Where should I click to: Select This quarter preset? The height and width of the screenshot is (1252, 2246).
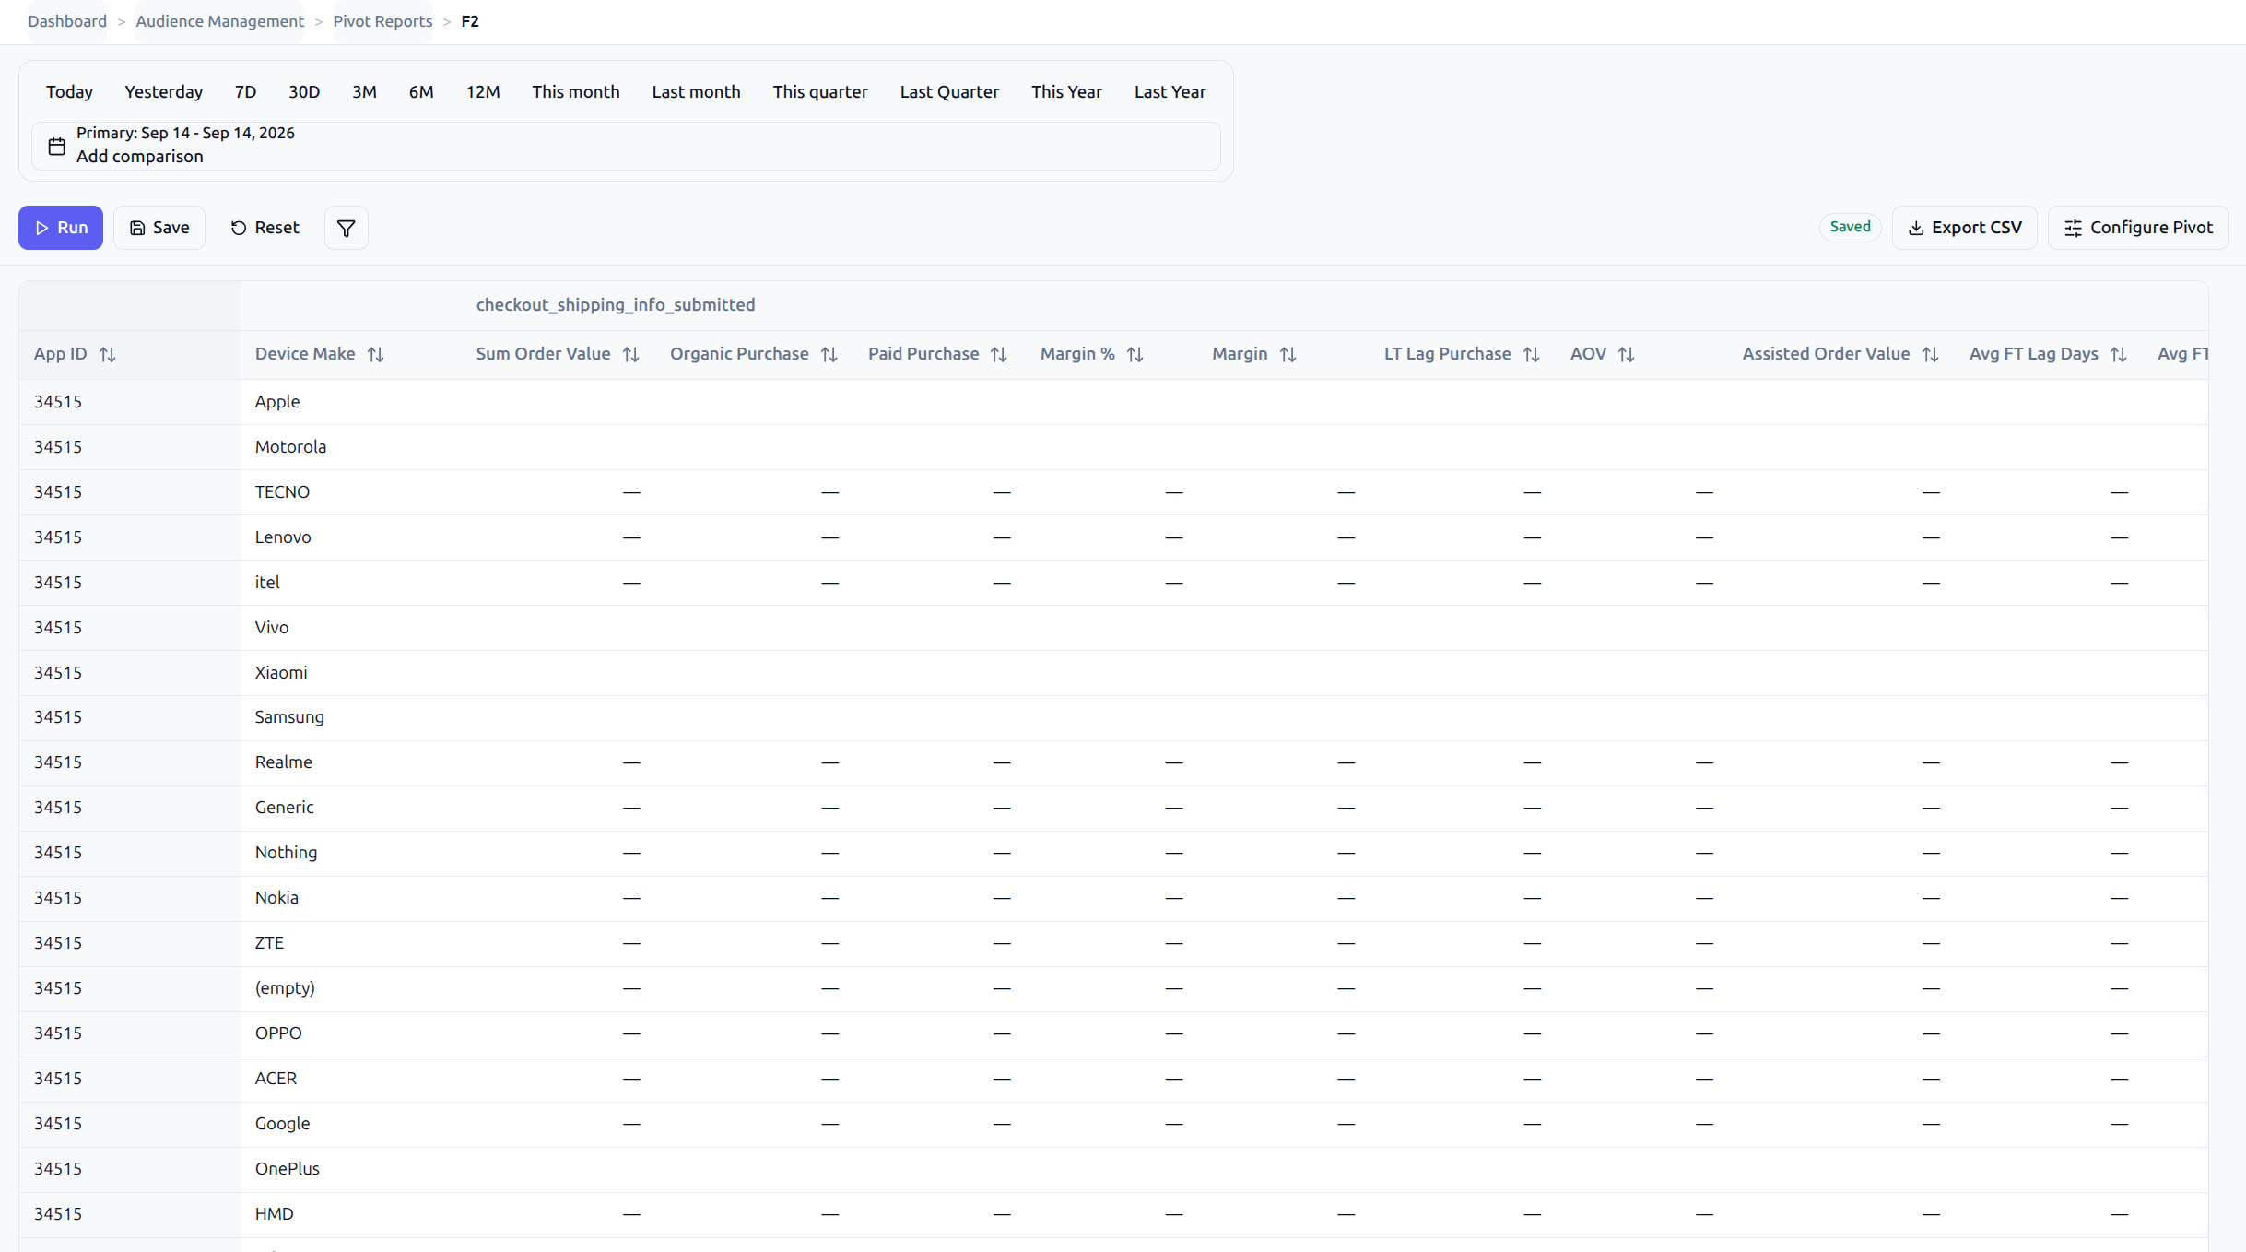820,91
